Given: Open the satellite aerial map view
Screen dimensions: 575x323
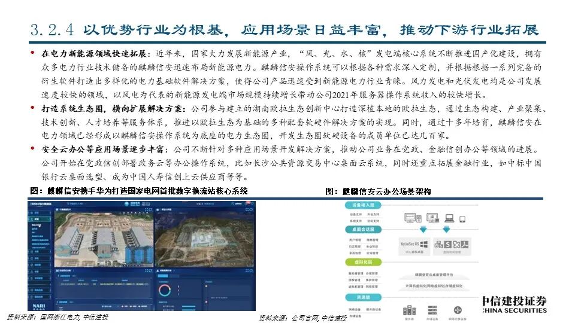Looking at the screenshot, I should pyautogui.click(x=204, y=239).
